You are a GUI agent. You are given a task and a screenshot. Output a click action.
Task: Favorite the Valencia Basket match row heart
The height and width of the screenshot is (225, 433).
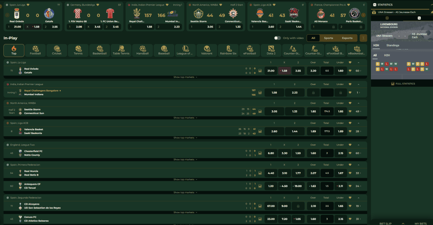coord(350,131)
